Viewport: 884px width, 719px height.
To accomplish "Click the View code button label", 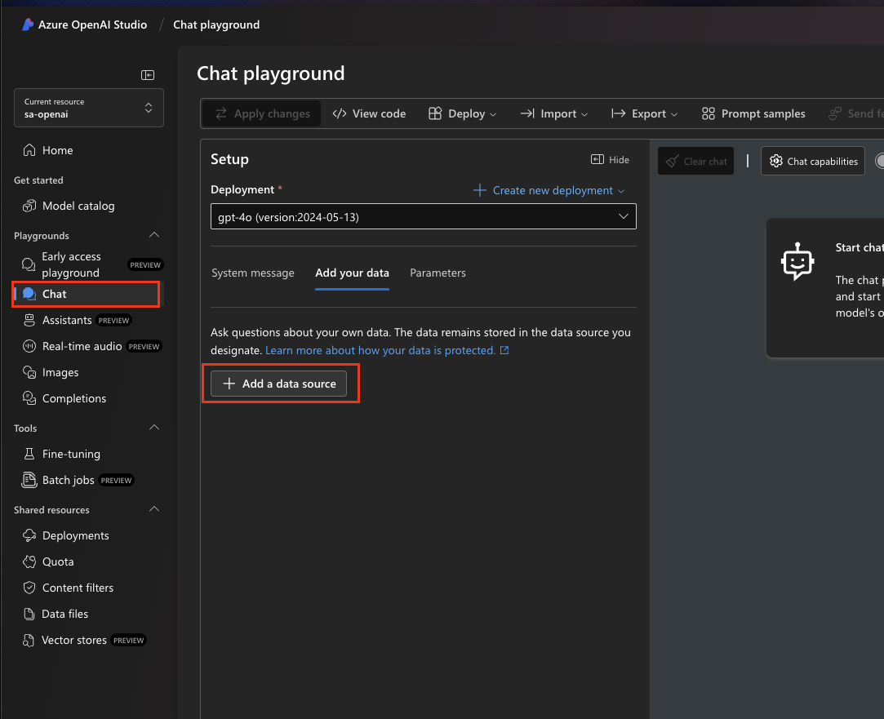I will (379, 113).
